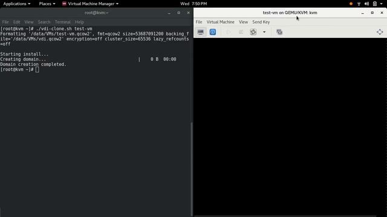This screenshot has height=217, width=387.
Task: Open the shutdown options dropdown arrow
Action: click(264, 32)
